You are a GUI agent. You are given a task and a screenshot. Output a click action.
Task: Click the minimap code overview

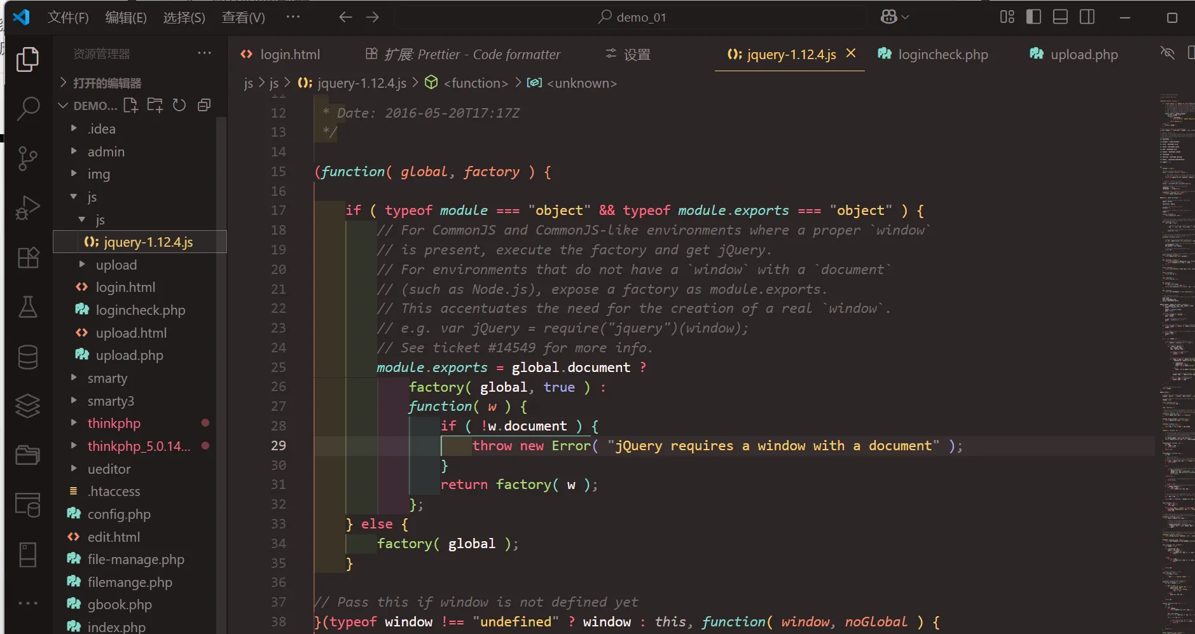click(1175, 318)
